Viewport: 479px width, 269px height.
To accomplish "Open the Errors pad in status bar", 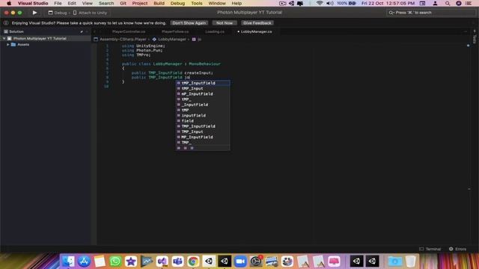I will [457, 249].
